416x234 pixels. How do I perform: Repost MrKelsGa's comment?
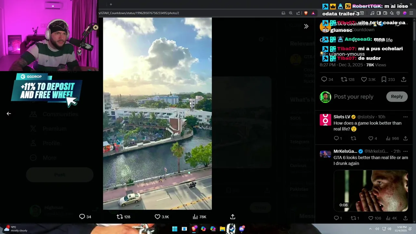pyautogui.click(x=355, y=218)
